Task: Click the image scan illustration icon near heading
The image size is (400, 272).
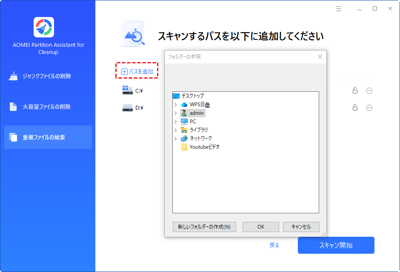Action: point(132,33)
